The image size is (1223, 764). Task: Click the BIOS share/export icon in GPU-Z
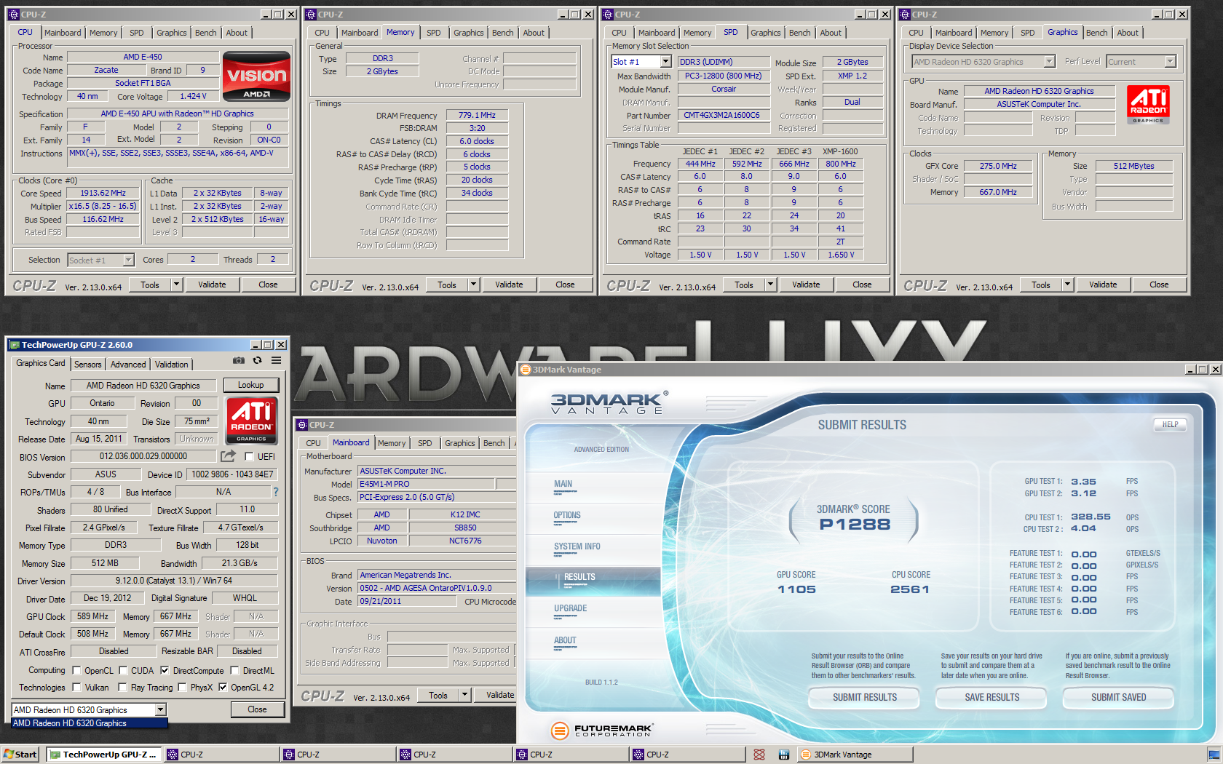[228, 456]
